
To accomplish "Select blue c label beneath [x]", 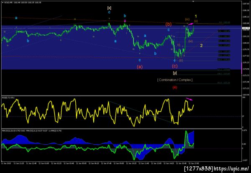I will point(109,12).
